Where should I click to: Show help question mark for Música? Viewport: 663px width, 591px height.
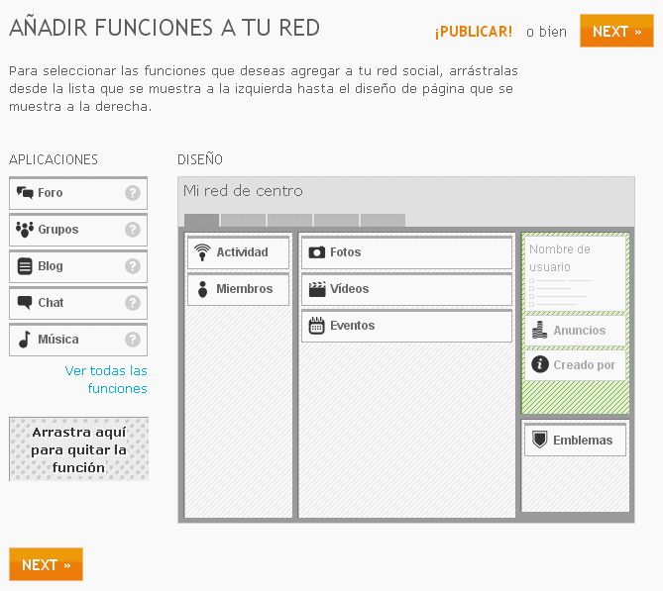click(133, 340)
